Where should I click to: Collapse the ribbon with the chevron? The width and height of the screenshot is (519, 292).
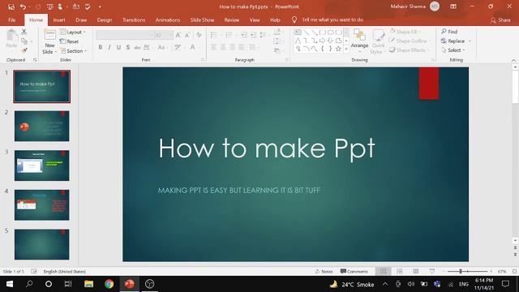click(513, 60)
